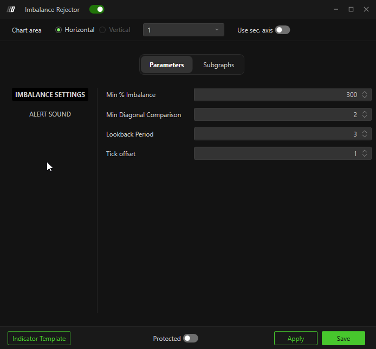Select the Vertical chart area option

(103, 30)
